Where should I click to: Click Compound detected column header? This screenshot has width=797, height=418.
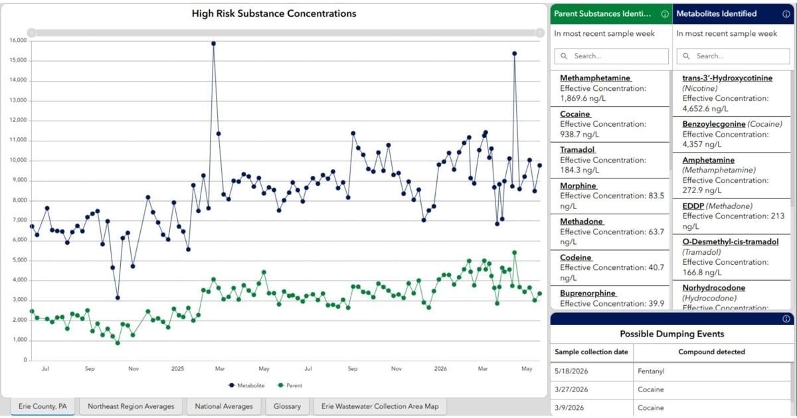711,352
